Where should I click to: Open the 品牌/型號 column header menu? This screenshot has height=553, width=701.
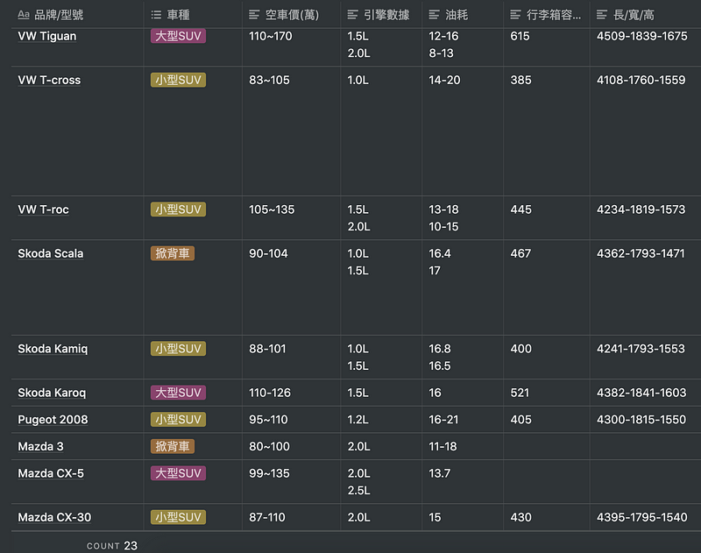(x=77, y=15)
